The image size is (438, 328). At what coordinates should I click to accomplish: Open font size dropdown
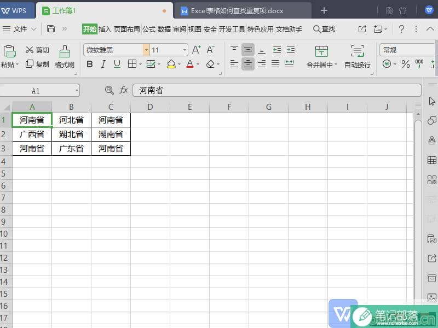click(x=185, y=50)
